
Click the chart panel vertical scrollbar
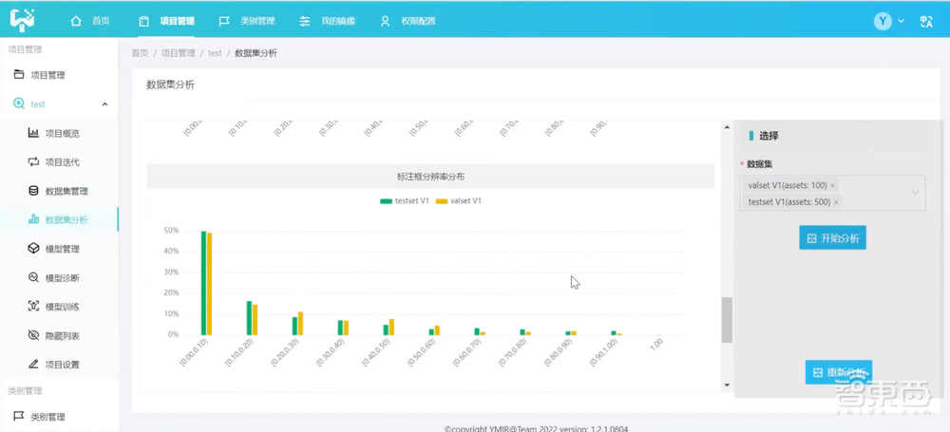(727, 319)
